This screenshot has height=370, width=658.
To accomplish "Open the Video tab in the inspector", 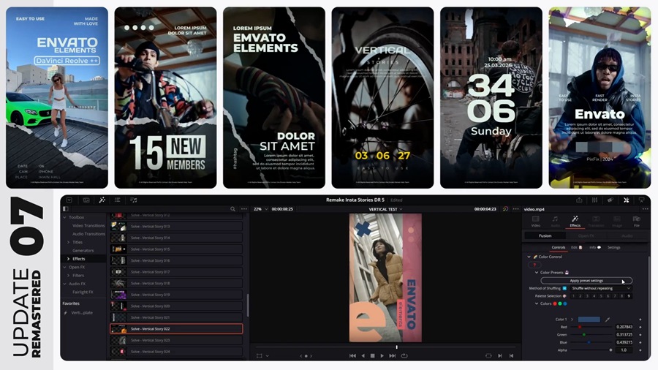I will pyautogui.click(x=535, y=221).
